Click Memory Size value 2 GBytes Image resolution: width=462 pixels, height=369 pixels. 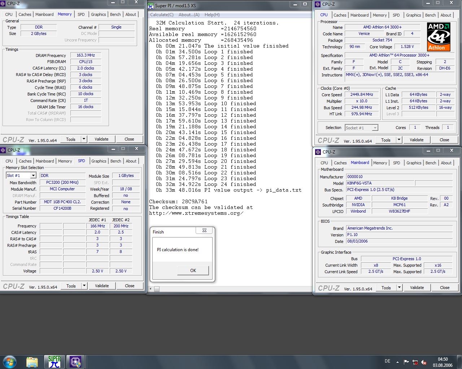[x=39, y=34]
